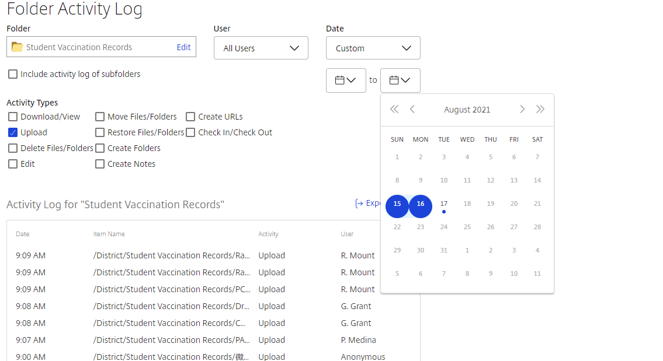This screenshot has width=663, height=361.
Task: Uncheck the Upload activity type
Action: click(x=13, y=132)
